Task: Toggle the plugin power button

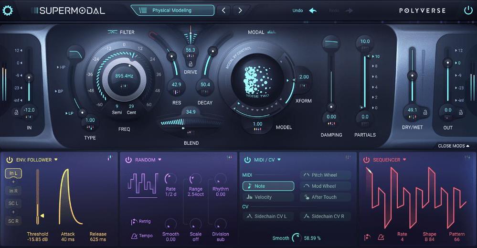Action: coord(468,11)
